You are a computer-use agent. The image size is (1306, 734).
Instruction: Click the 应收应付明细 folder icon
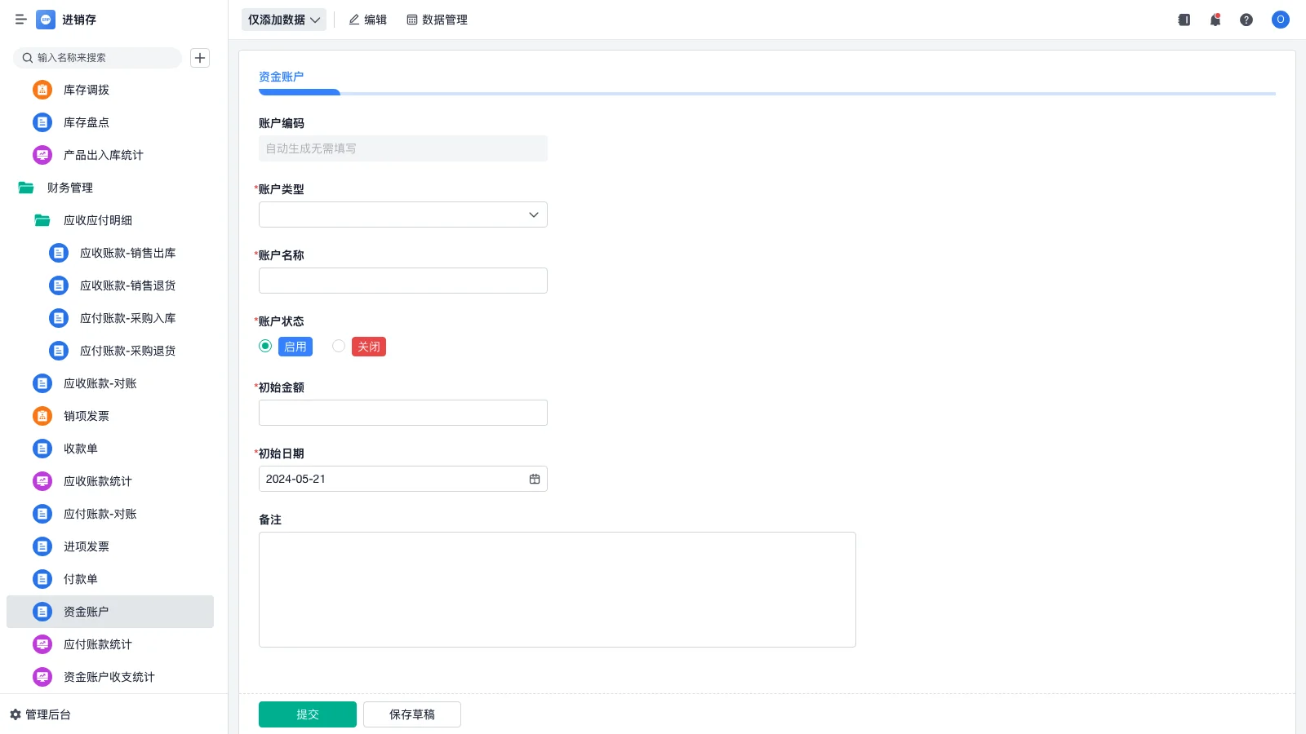[42, 220]
